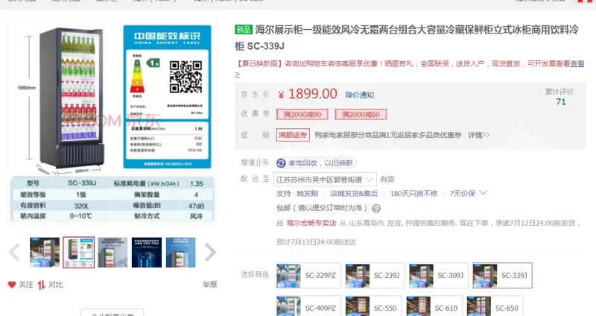Image resolution: width=596 pixels, height=316 pixels.
Task: Select the first product thumbnail
Action: (45, 253)
